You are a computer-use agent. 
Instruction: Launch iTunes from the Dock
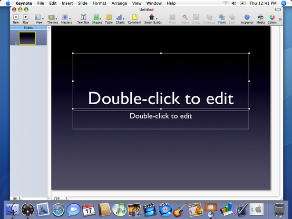[119, 210]
